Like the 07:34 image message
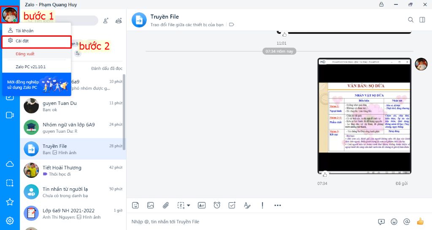 tap(325, 174)
